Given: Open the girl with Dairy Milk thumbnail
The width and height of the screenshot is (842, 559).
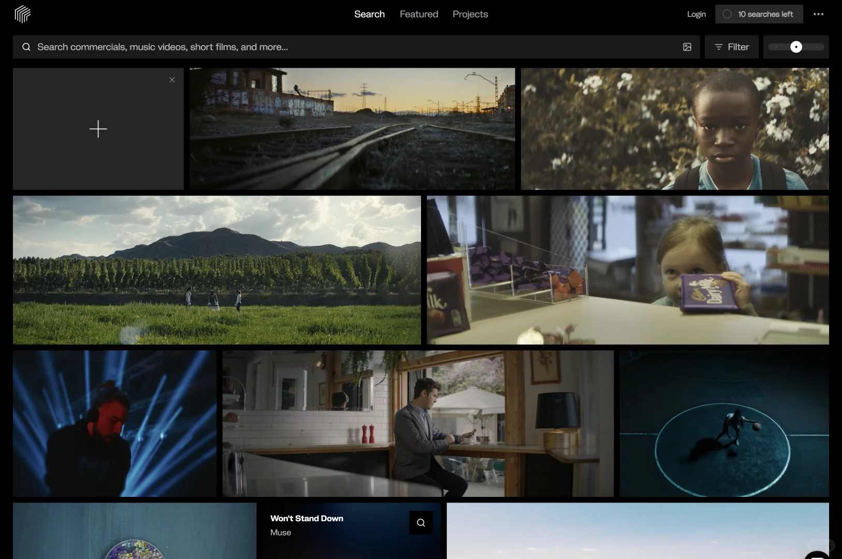Looking at the screenshot, I should 628,270.
